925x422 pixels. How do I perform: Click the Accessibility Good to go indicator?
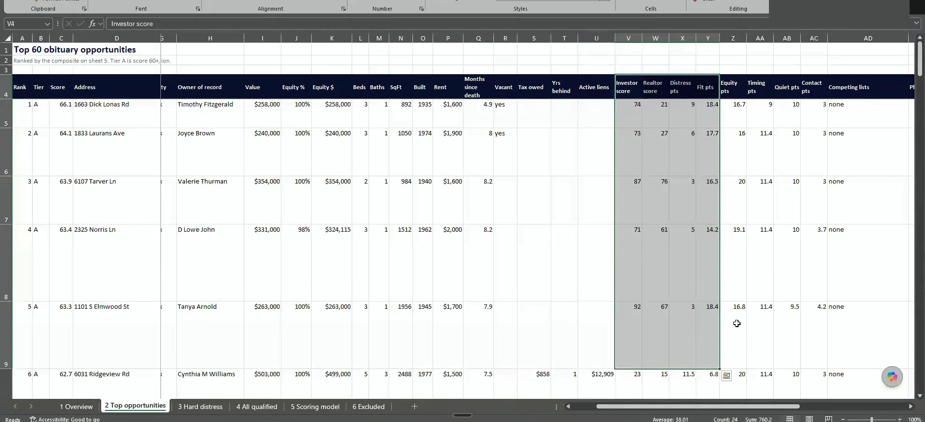[65, 419]
